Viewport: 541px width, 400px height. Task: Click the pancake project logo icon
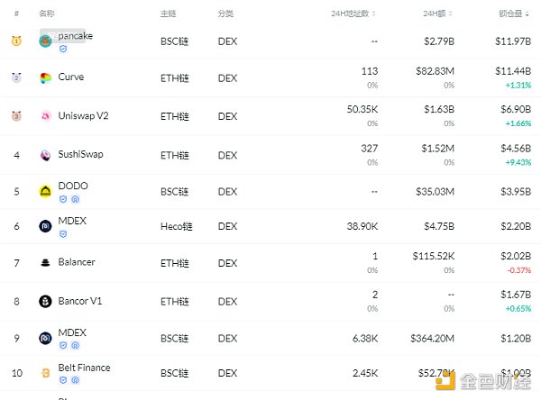46,41
